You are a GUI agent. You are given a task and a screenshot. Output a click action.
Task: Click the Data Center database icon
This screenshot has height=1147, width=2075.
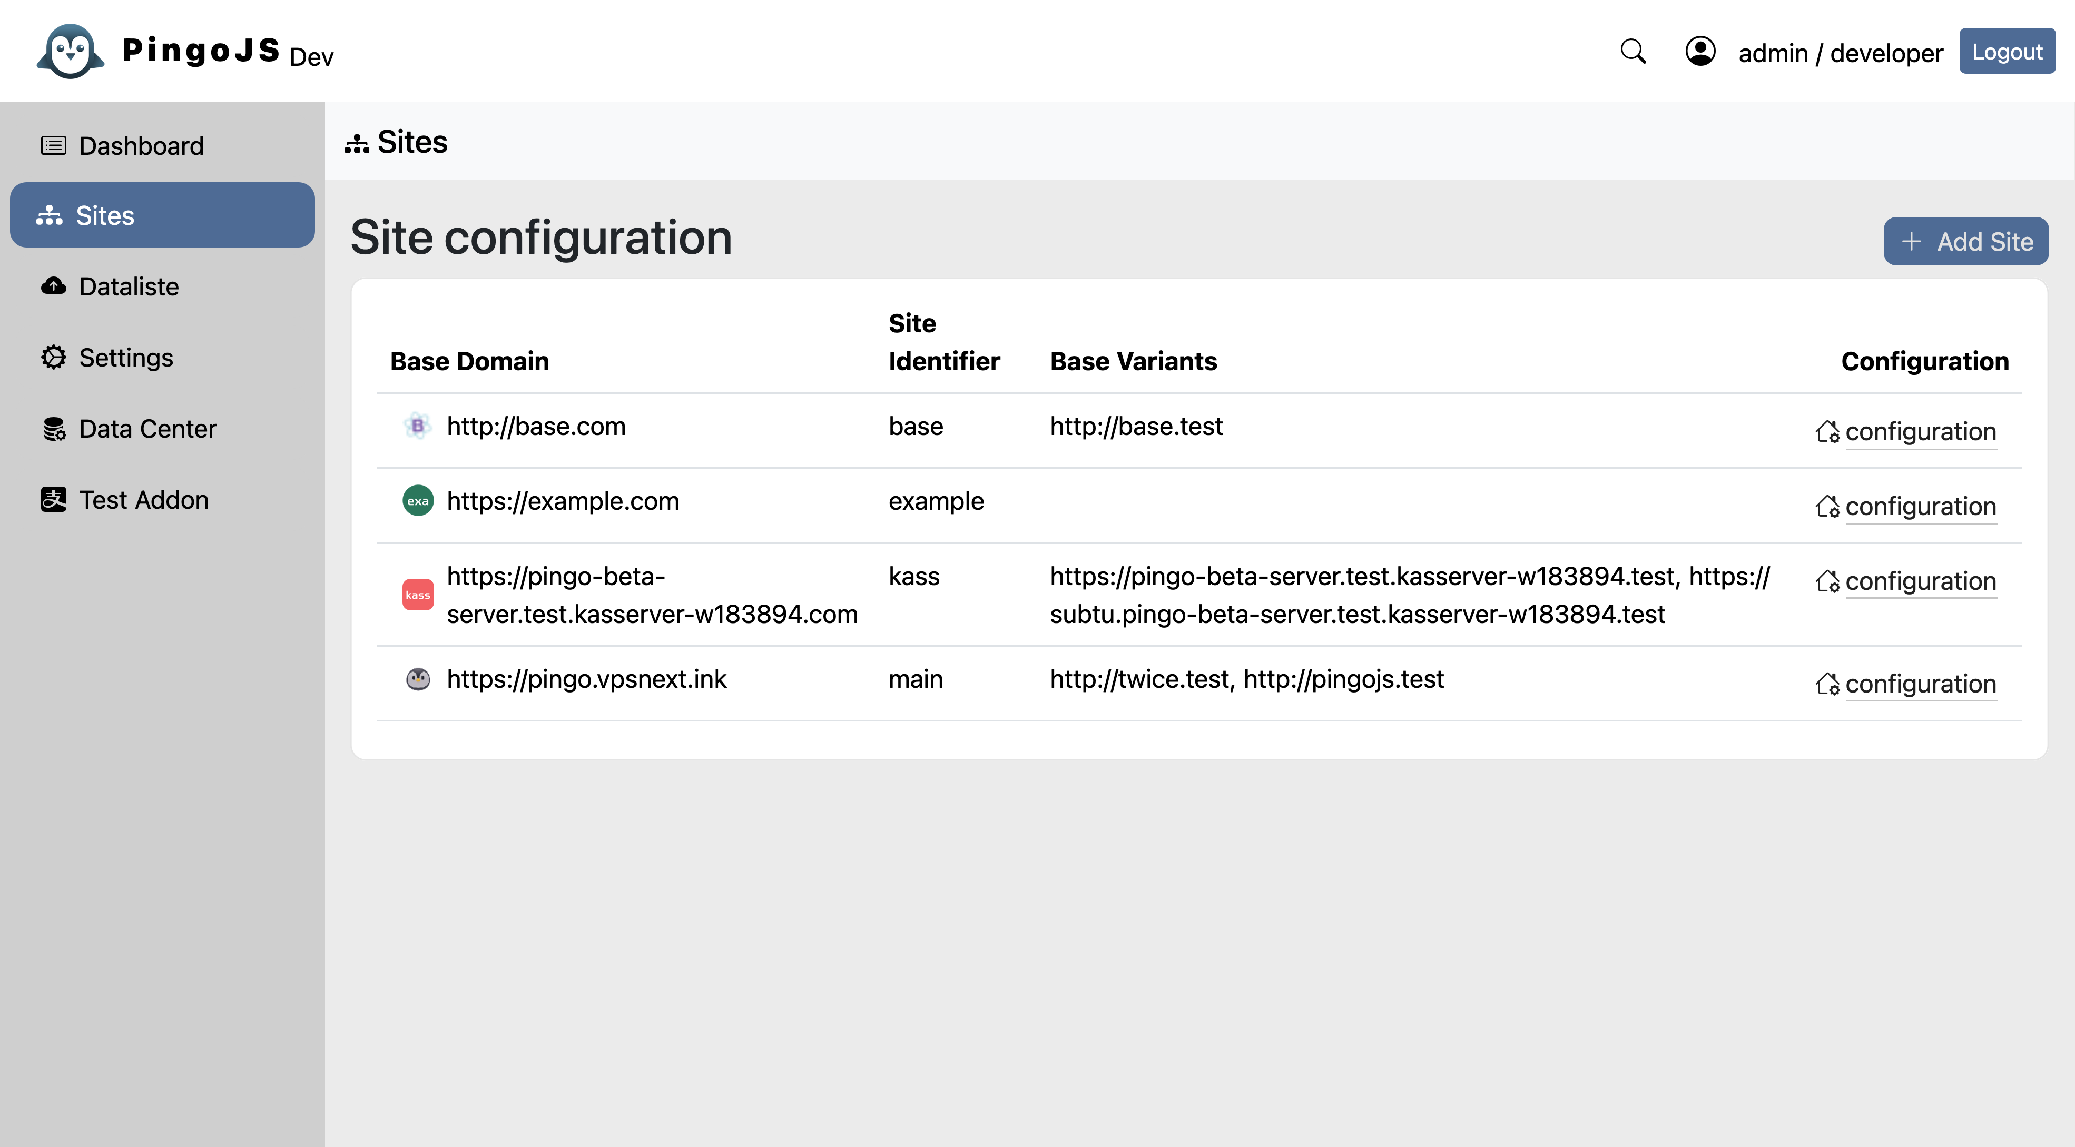pos(53,429)
